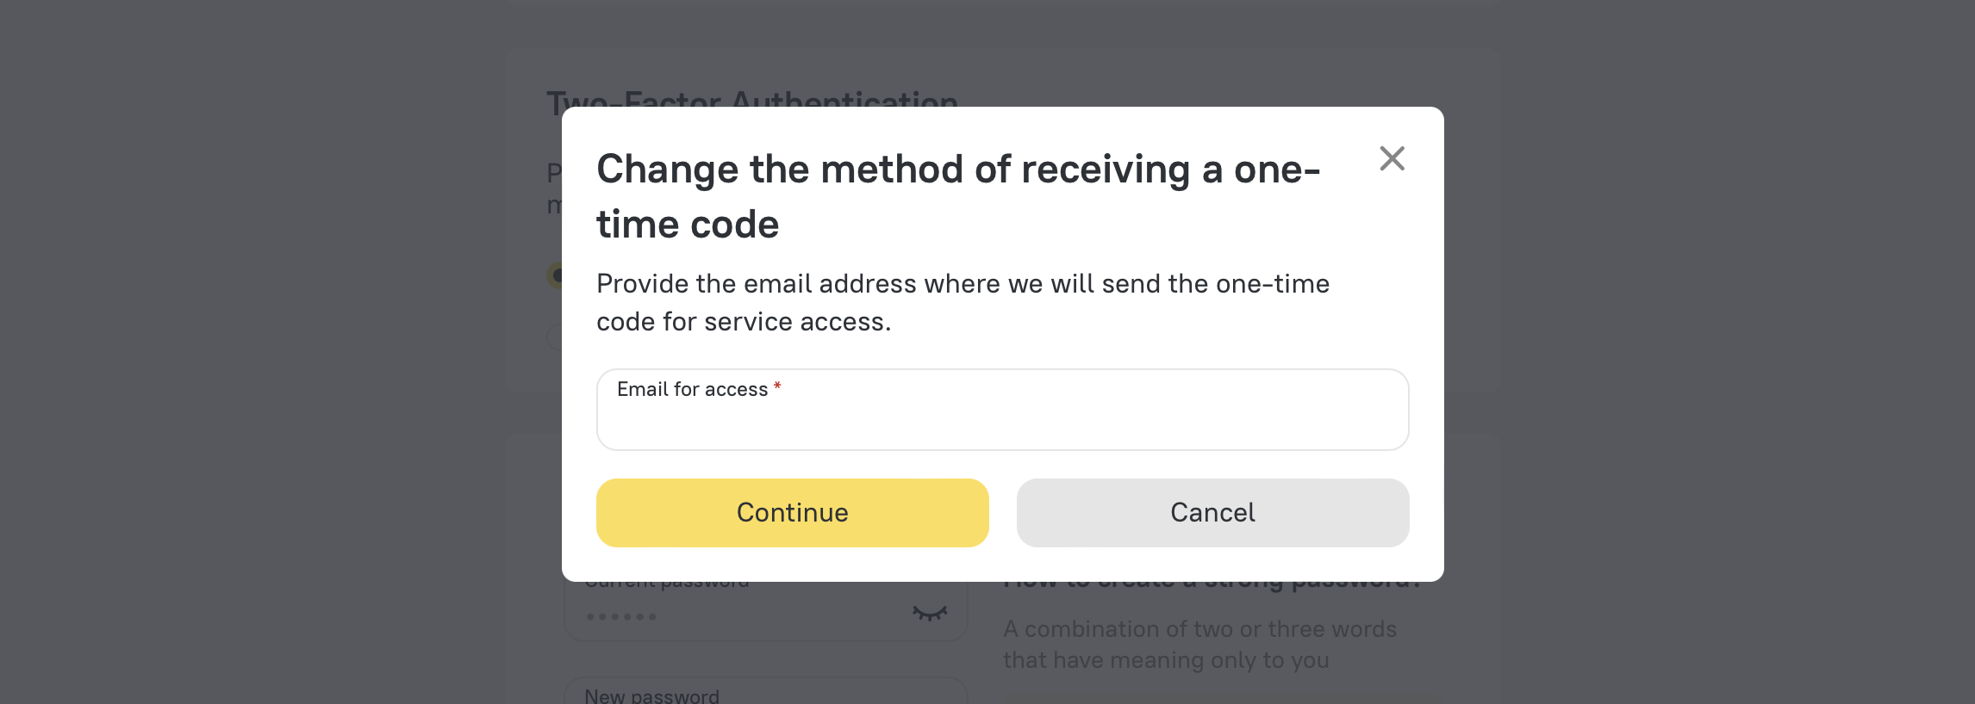This screenshot has width=1975, height=704.
Task: Click the 'Provide the email address' description text
Action: tap(962, 284)
